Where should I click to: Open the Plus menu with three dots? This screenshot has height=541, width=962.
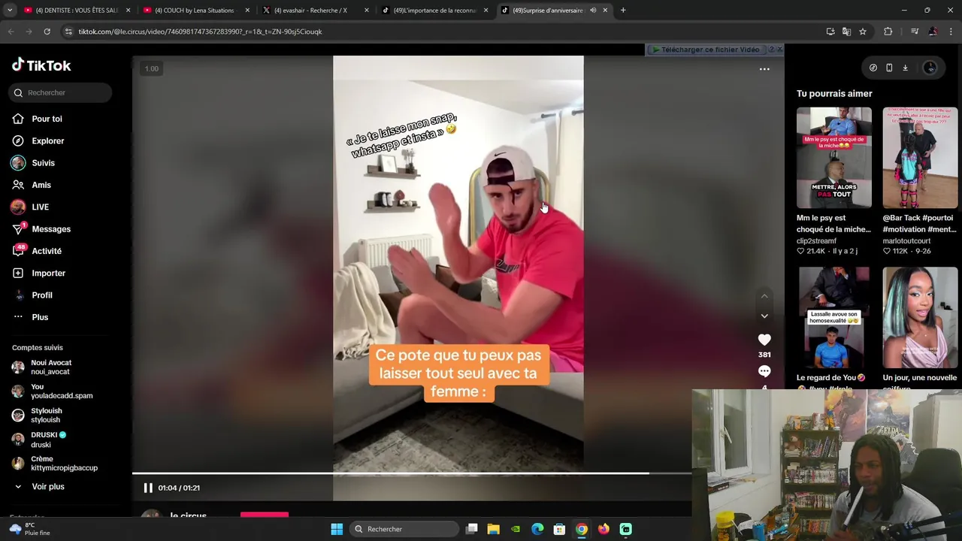pos(39,317)
